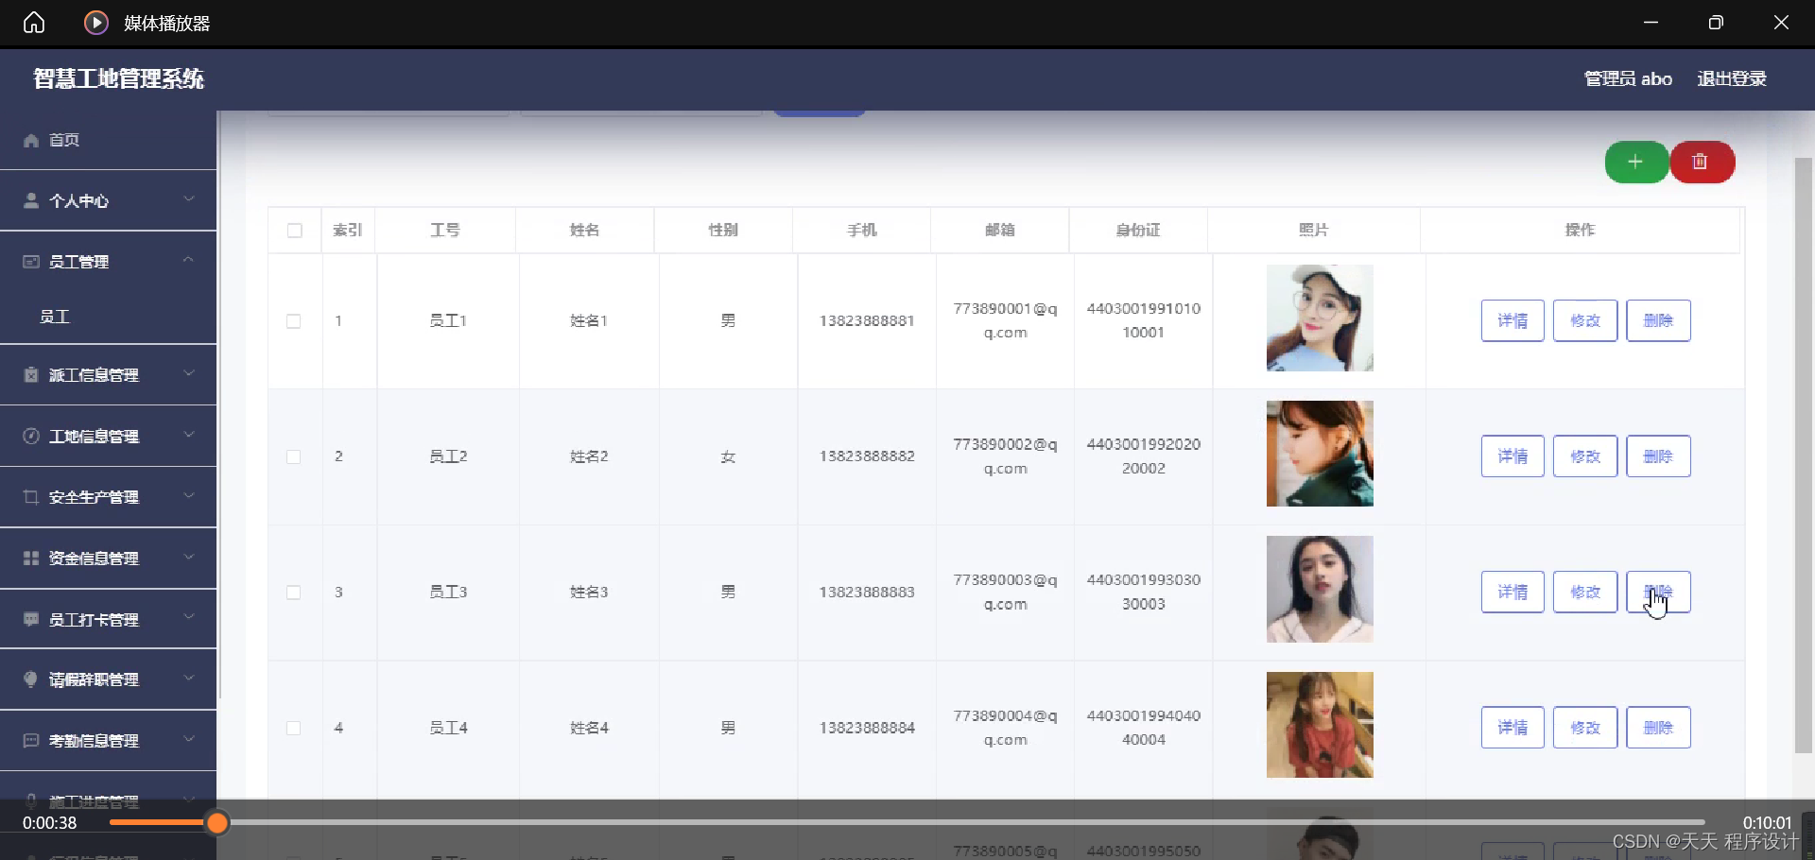Click the 姓名 column header
1815x860 pixels.
coord(584,230)
